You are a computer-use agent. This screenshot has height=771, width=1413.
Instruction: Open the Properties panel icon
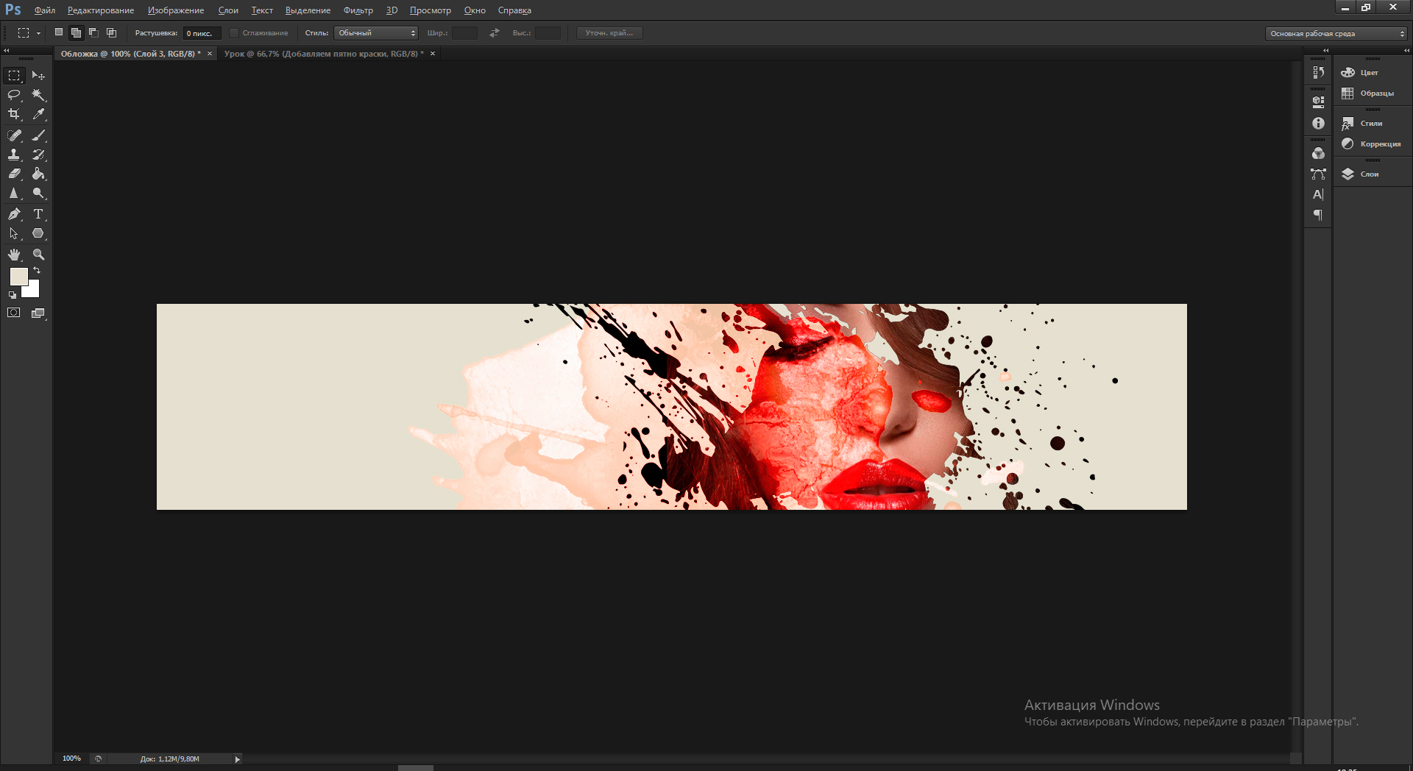click(1318, 102)
